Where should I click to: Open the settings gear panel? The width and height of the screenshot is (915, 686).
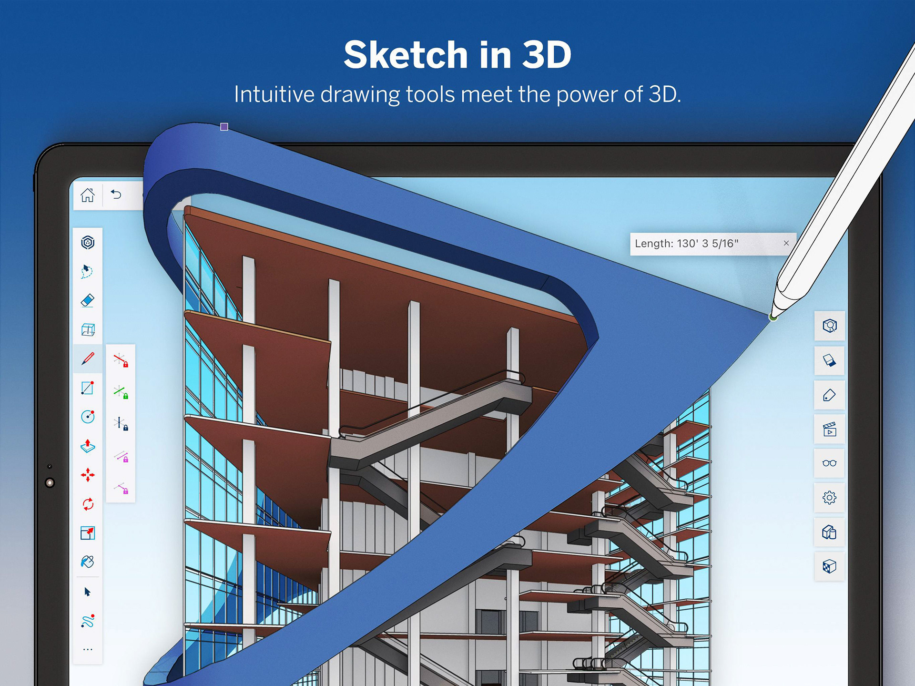pos(829,498)
